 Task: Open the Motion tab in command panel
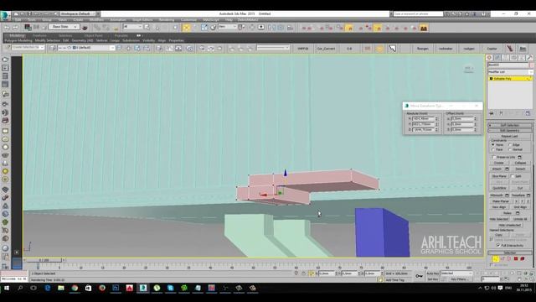513,58
